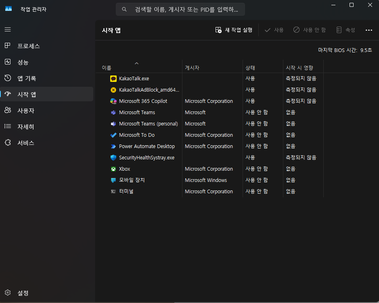Viewport: 379px width, 303px height.
Task: Select SecurityHealthSystray.exe row name
Action: tap(147, 157)
